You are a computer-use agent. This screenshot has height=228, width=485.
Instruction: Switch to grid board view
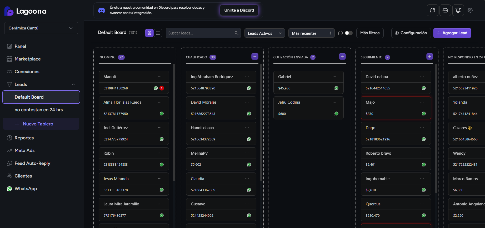pyautogui.click(x=149, y=33)
